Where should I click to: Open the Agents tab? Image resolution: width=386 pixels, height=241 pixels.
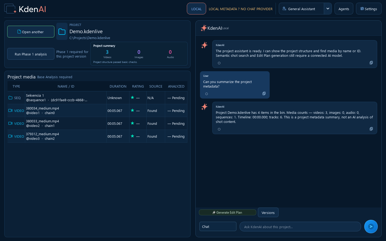tap(344, 9)
